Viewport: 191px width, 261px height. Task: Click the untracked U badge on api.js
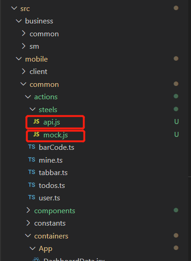tap(176, 122)
